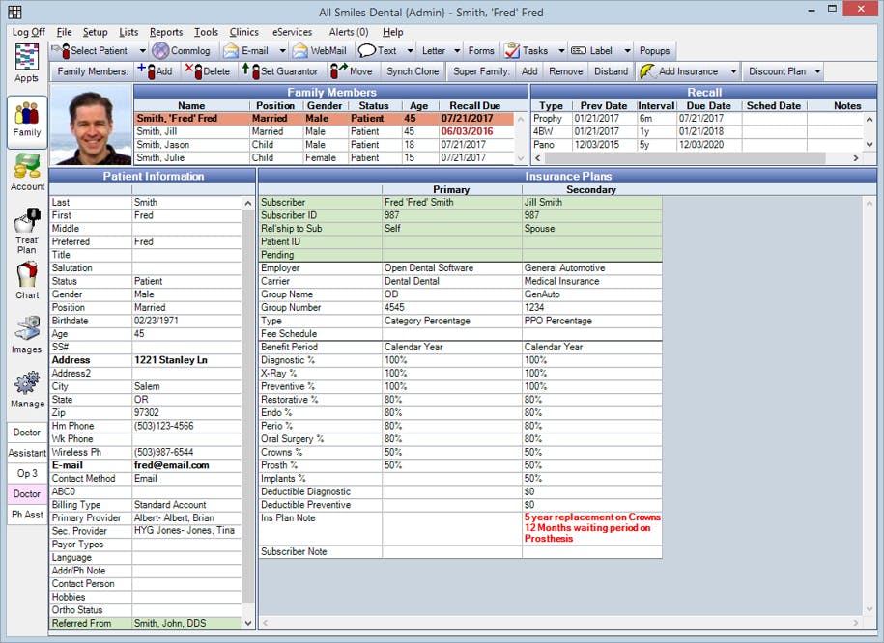
Task: Open WebMail from the toolbar
Action: tap(319, 50)
